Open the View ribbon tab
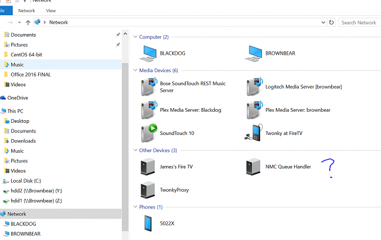Image resolution: width=381 pixels, height=240 pixels. coord(51,11)
